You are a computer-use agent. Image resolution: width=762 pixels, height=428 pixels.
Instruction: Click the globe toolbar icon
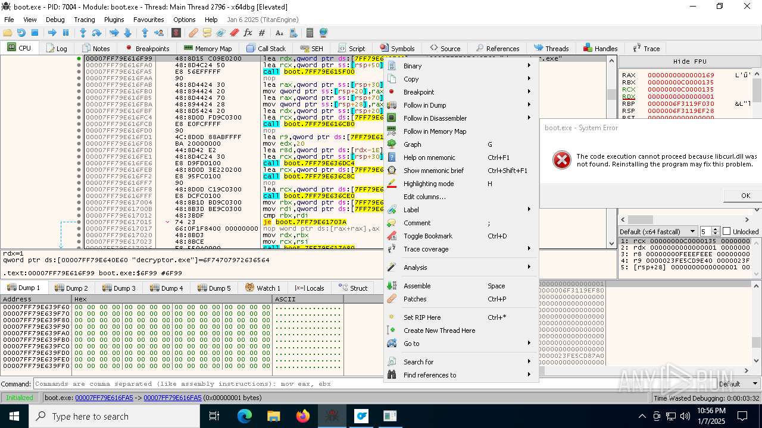pyautogui.click(x=323, y=33)
